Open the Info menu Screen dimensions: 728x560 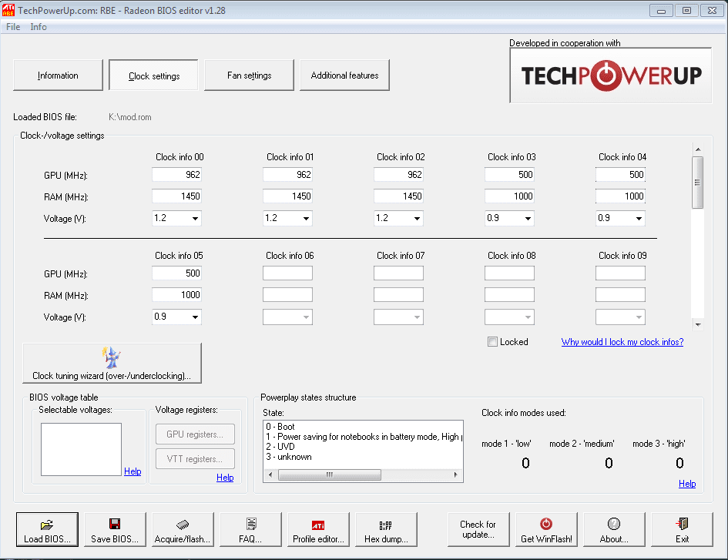pos(39,27)
